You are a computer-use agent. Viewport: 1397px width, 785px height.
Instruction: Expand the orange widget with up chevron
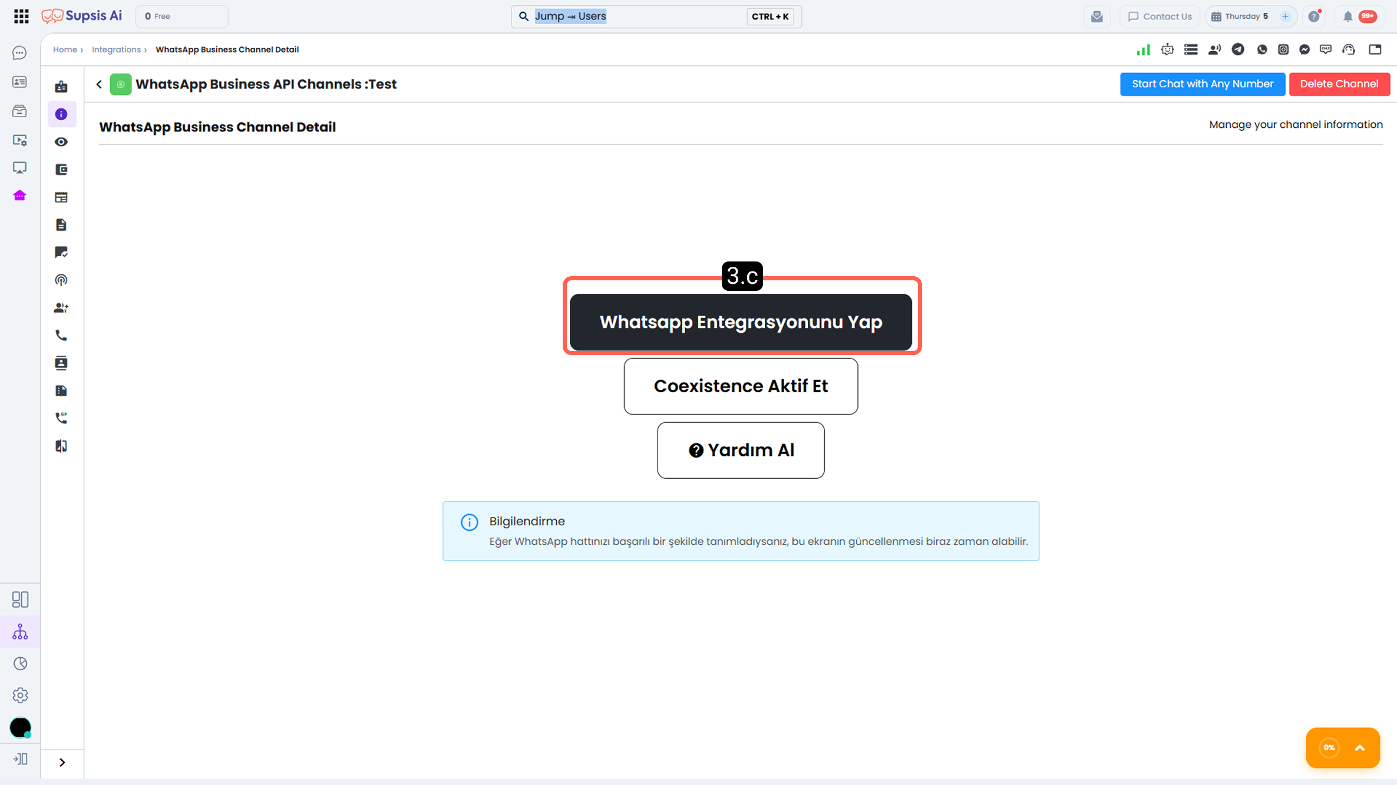point(1360,748)
